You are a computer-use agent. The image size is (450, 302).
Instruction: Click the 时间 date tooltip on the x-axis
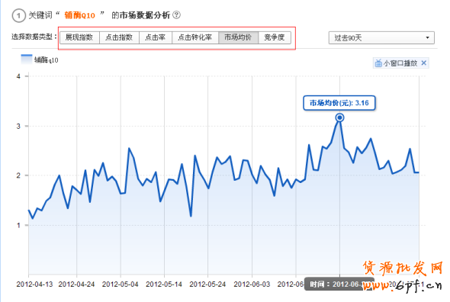point(339,284)
